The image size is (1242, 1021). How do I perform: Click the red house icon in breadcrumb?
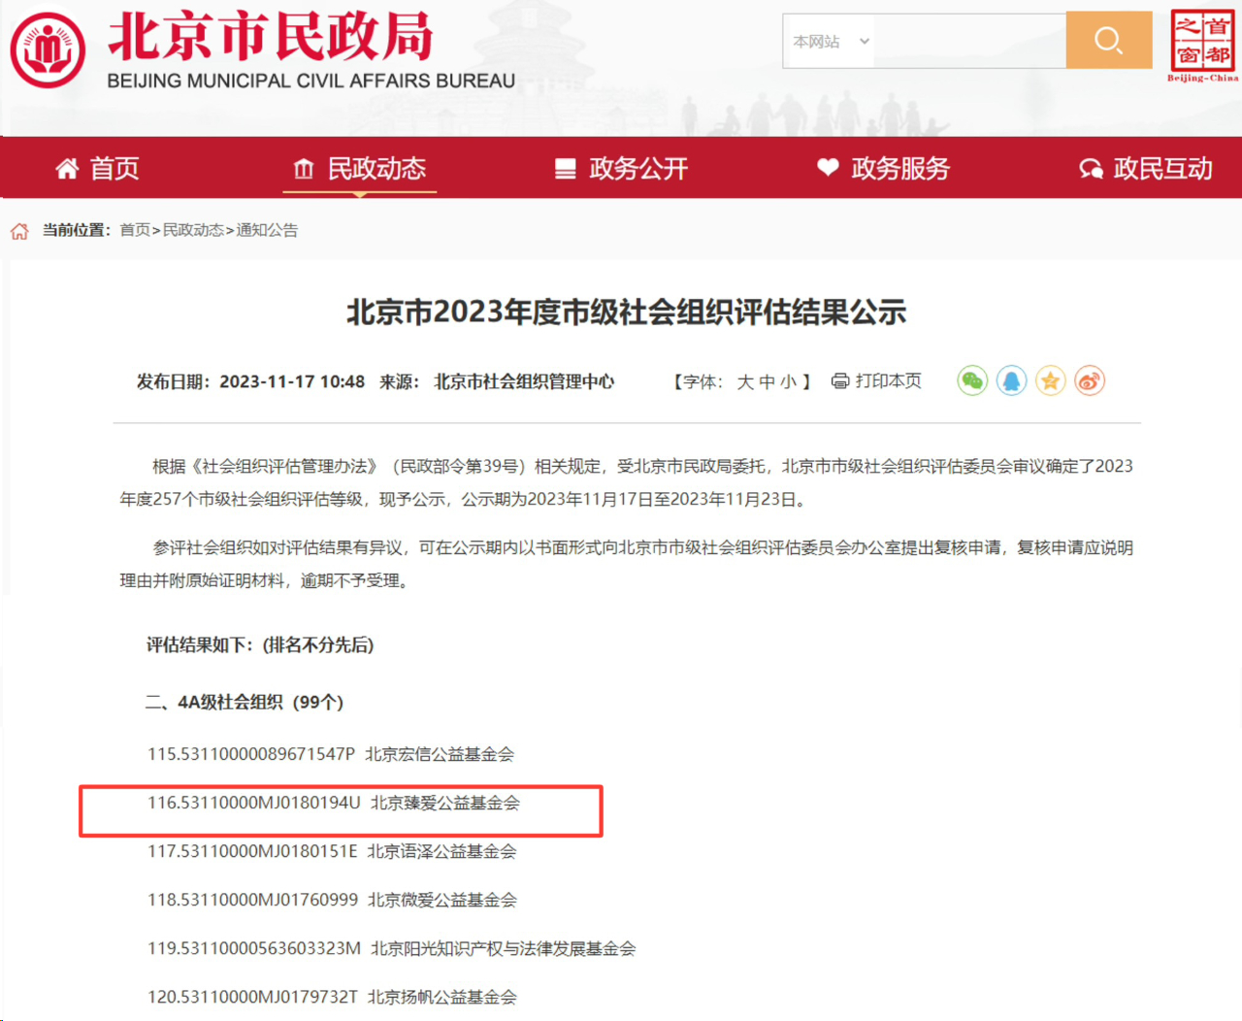[19, 231]
